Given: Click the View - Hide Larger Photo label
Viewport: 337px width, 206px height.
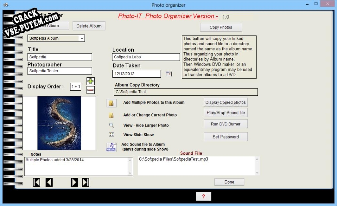Looking at the screenshot, I should click(146, 126).
